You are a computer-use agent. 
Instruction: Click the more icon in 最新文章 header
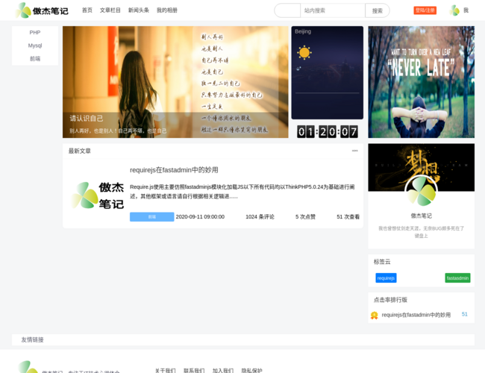coord(354,151)
